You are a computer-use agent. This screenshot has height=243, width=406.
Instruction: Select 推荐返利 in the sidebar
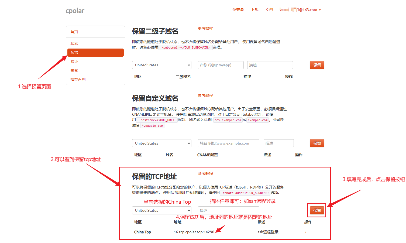pyautogui.click(x=78, y=79)
